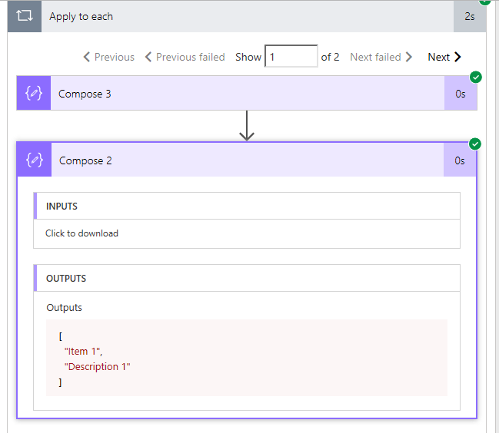Click the Apply to each loop icon
The width and height of the screenshot is (499, 433).
pos(25,16)
